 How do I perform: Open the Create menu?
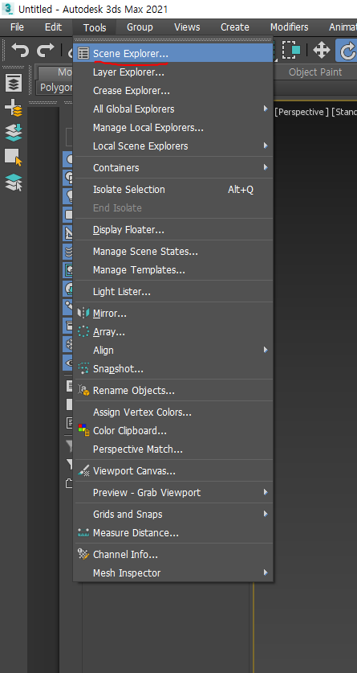point(235,27)
